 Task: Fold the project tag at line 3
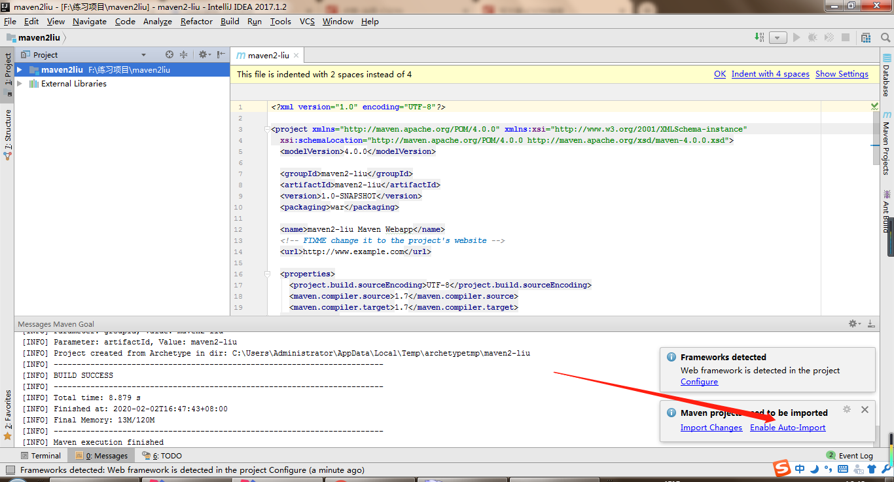pyautogui.click(x=267, y=129)
